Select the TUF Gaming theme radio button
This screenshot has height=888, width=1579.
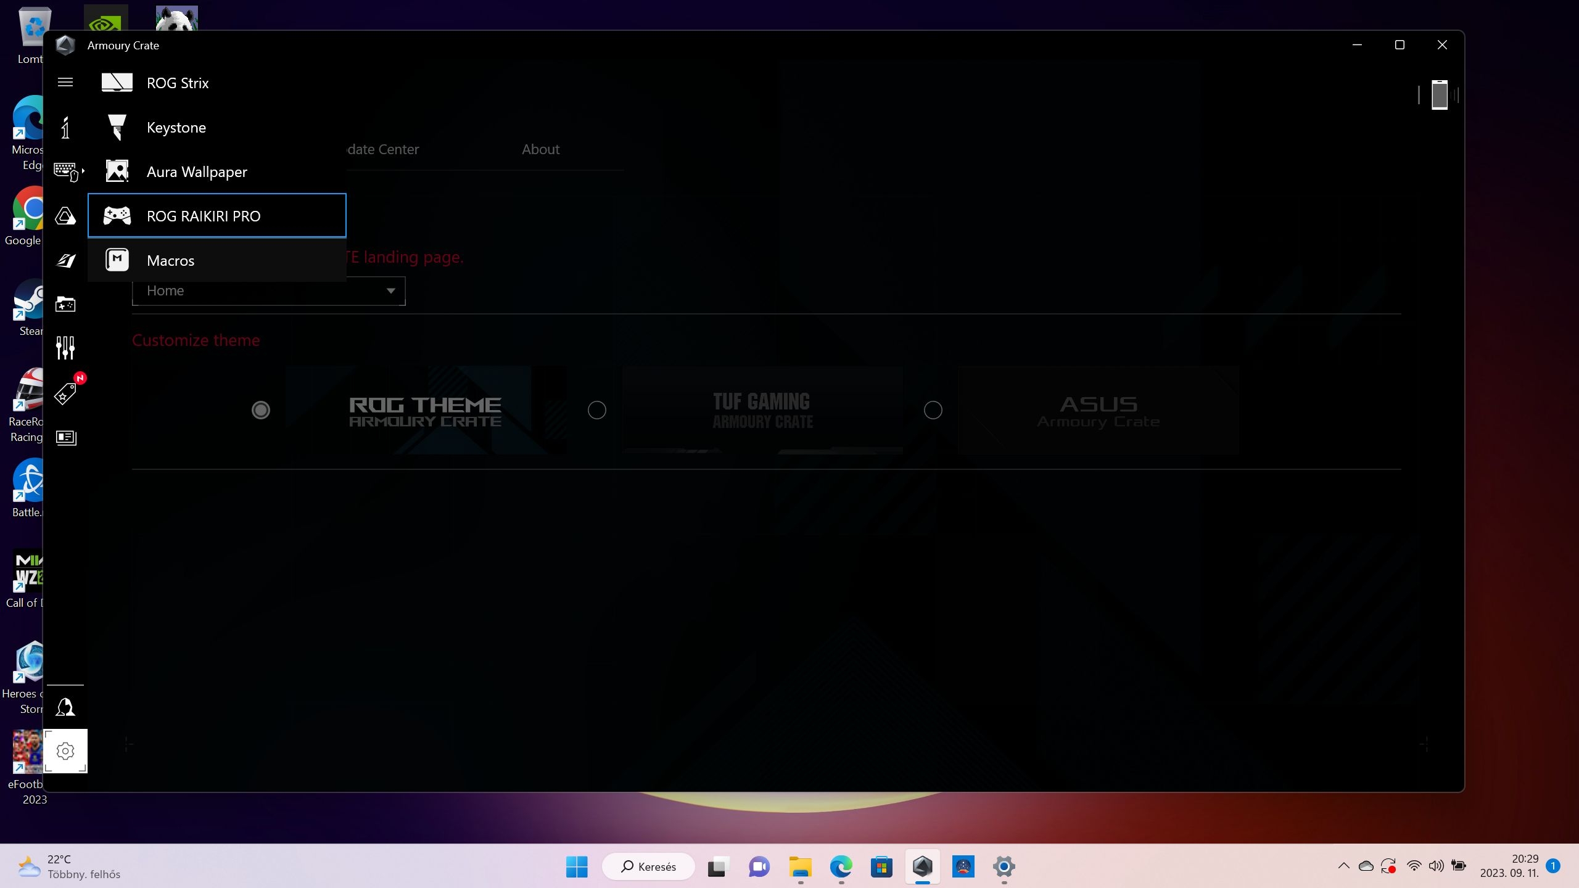pos(597,410)
